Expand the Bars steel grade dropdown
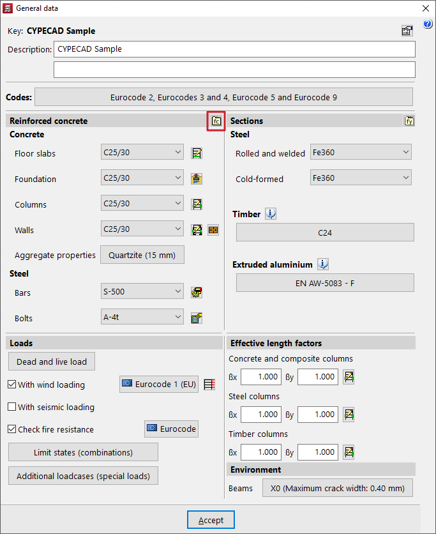 pyautogui.click(x=142, y=292)
